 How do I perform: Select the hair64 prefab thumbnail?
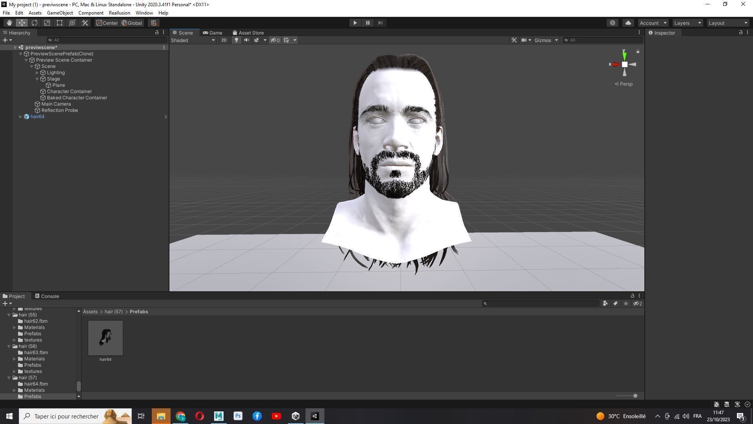(105, 338)
